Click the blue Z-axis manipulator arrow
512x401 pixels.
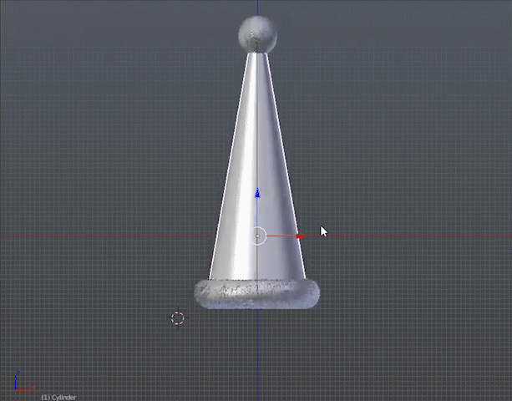point(257,193)
